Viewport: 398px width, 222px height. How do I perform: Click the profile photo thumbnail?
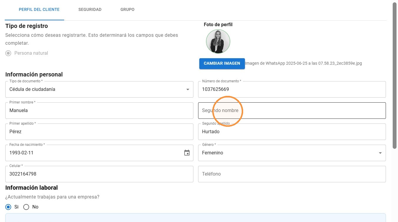tap(218, 41)
